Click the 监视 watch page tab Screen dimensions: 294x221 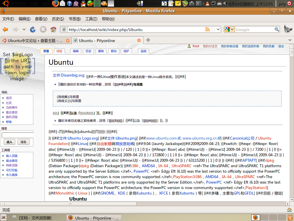coord(144,51)
